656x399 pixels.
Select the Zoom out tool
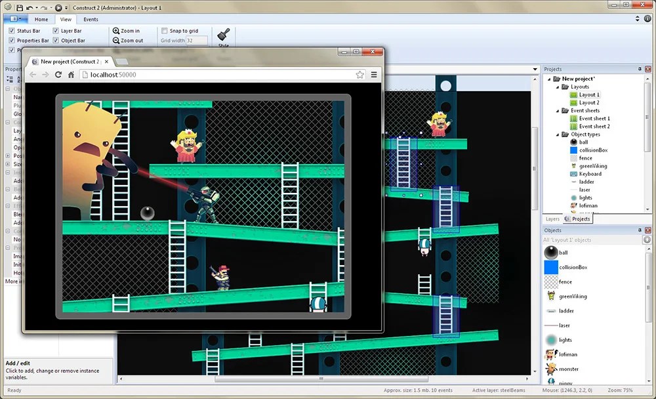[x=131, y=39]
